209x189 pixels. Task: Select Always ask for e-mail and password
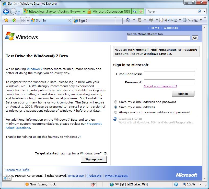point(116,112)
